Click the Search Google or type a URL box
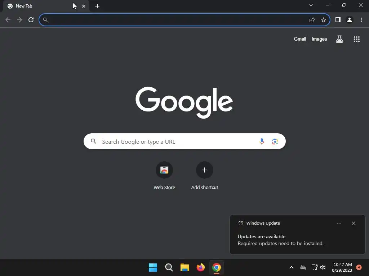This screenshot has width=369, height=276. 185,141
